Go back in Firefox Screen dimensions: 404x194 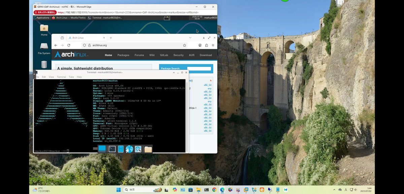[56, 45]
